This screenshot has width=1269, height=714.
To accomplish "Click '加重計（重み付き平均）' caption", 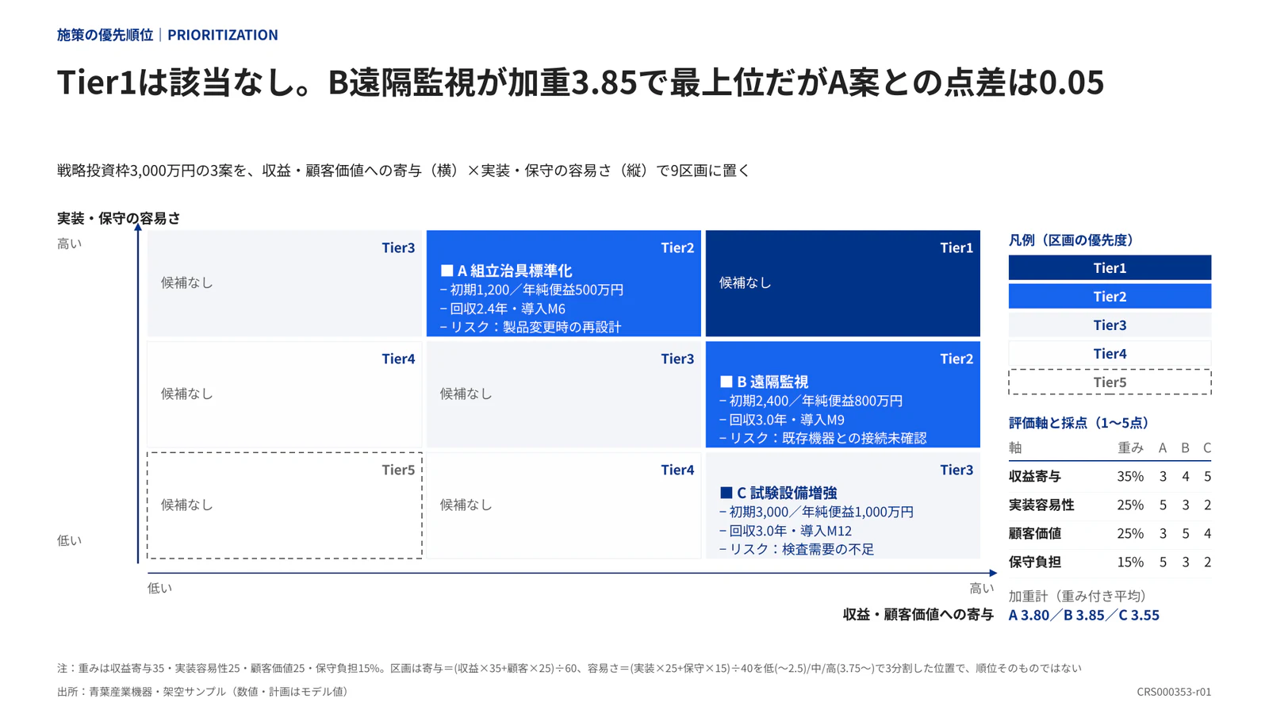I will pos(1077,596).
